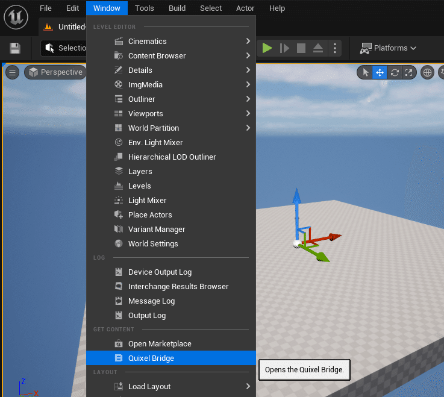
Task: Open the Help menu
Action: tap(277, 8)
